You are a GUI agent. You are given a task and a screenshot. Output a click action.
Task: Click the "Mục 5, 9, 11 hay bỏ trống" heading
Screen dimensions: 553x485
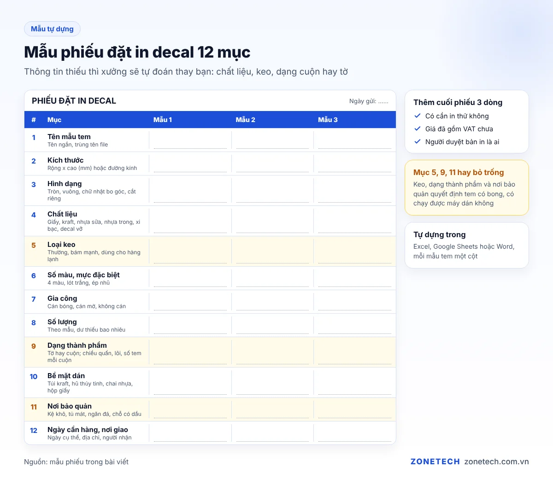(459, 172)
